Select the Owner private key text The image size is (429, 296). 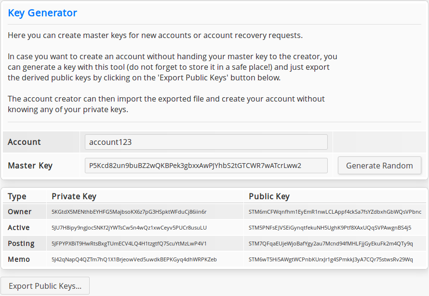point(129,212)
